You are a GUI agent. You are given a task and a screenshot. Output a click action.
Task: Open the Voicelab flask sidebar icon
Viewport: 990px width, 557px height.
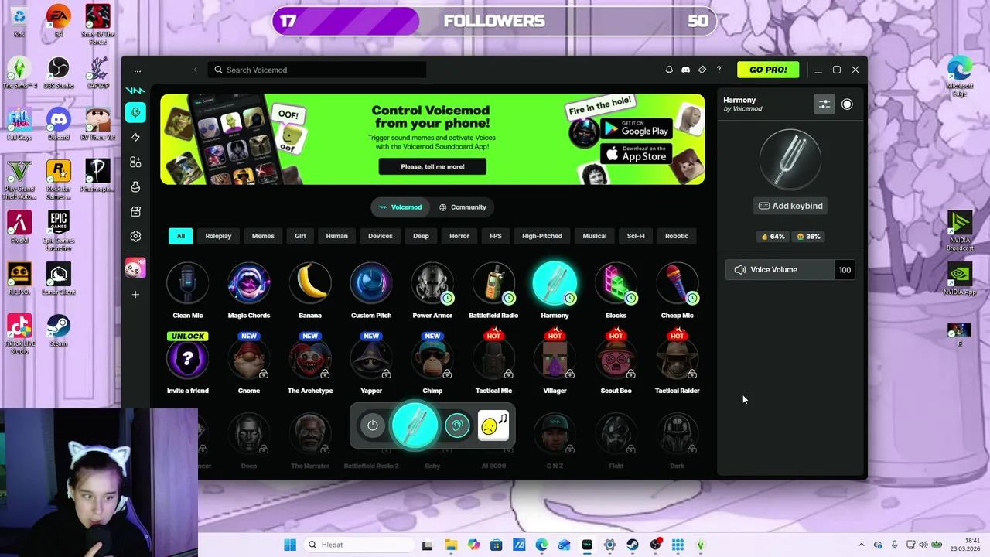(x=135, y=186)
